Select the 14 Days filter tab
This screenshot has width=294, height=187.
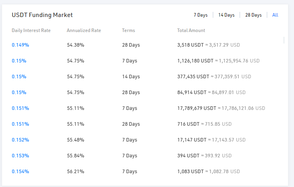(x=226, y=15)
